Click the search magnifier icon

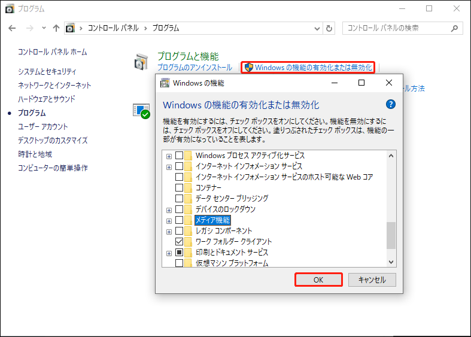coord(454,28)
